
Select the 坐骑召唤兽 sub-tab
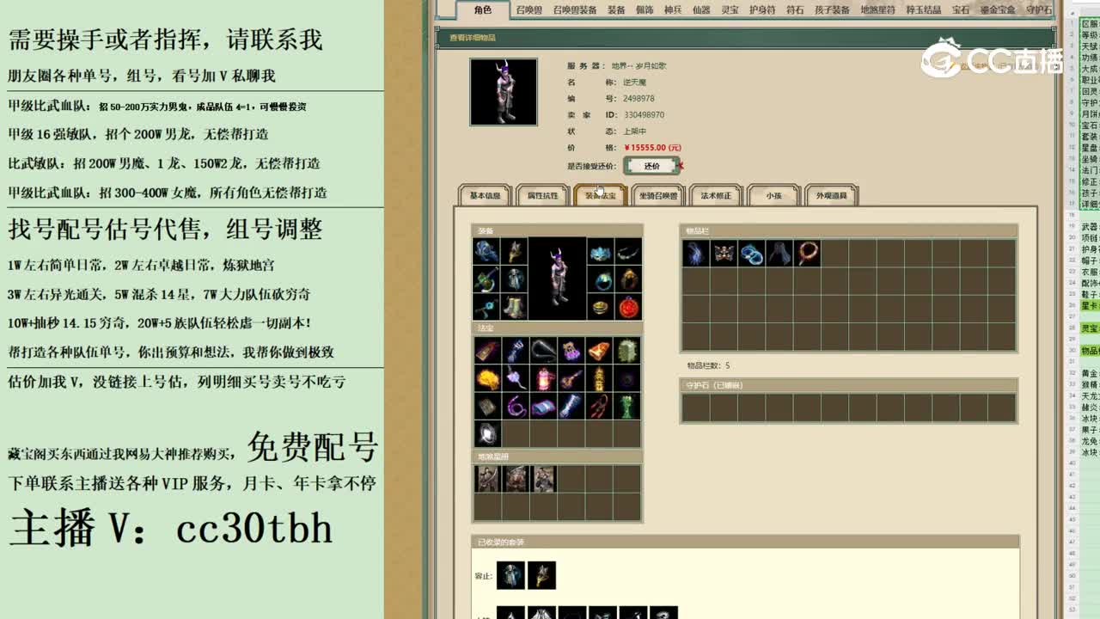(x=657, y=195)
